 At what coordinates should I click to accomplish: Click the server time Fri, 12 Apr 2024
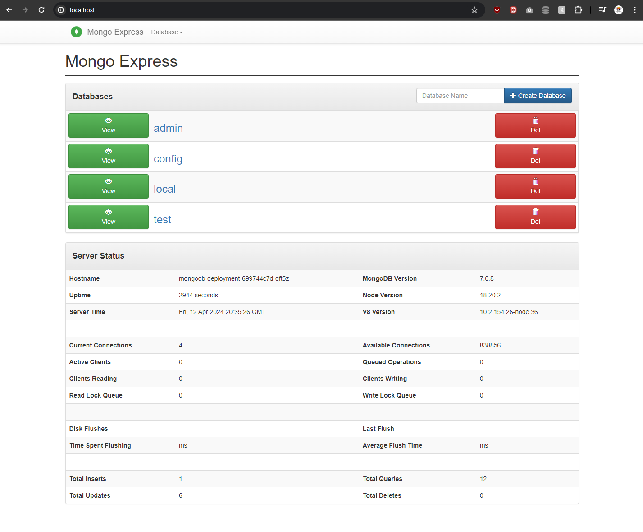click(222, 312)
